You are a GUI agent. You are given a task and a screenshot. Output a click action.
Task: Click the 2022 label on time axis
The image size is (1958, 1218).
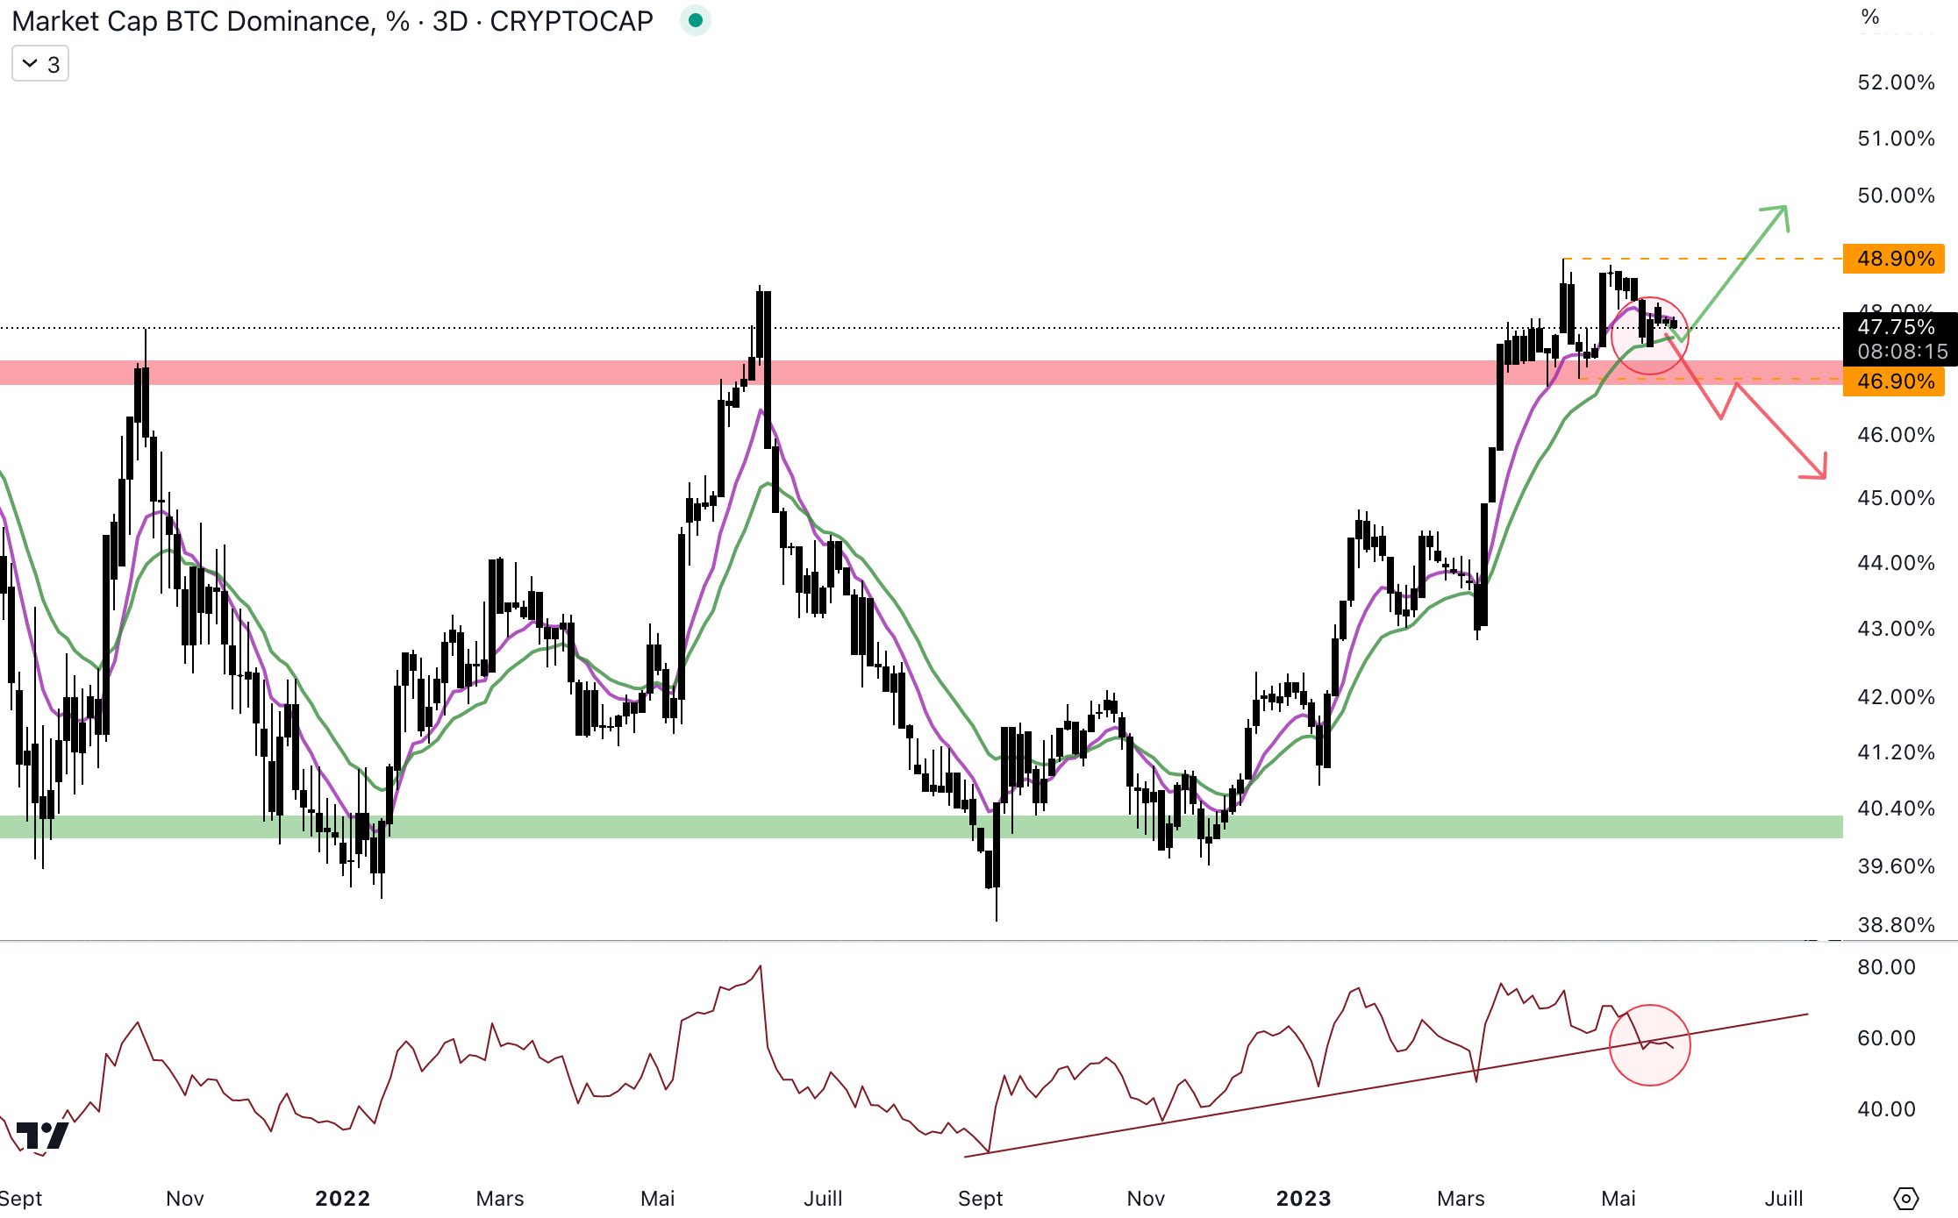pyautogui.click(x=342, y=1198)
